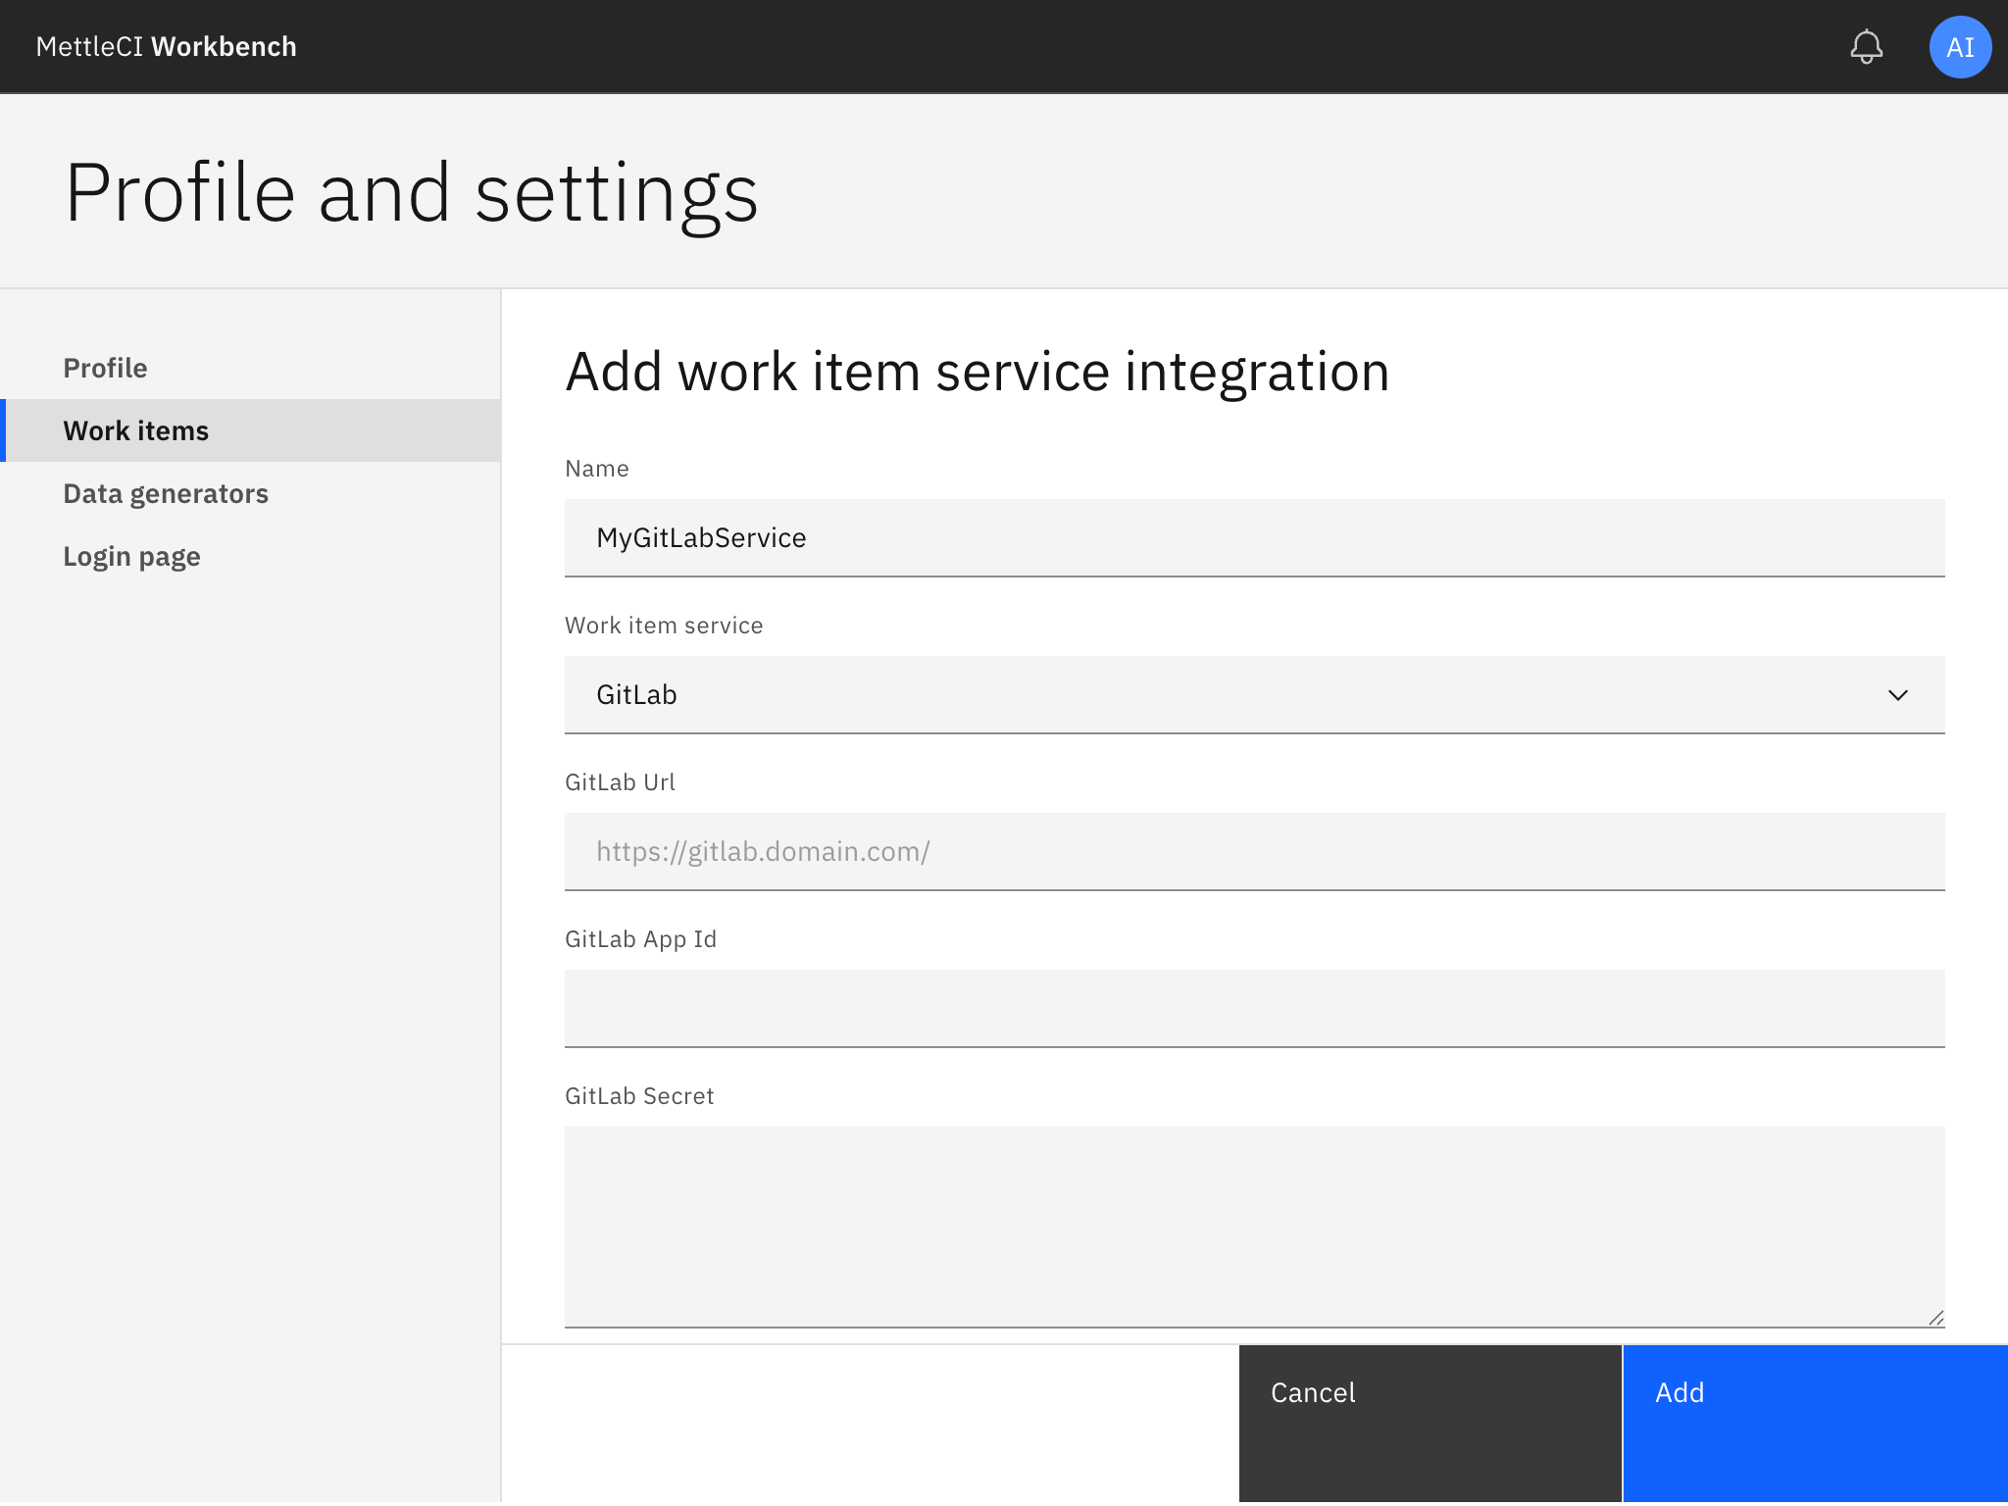Click the chevron on Work item service dropdown

point(1899,695)
